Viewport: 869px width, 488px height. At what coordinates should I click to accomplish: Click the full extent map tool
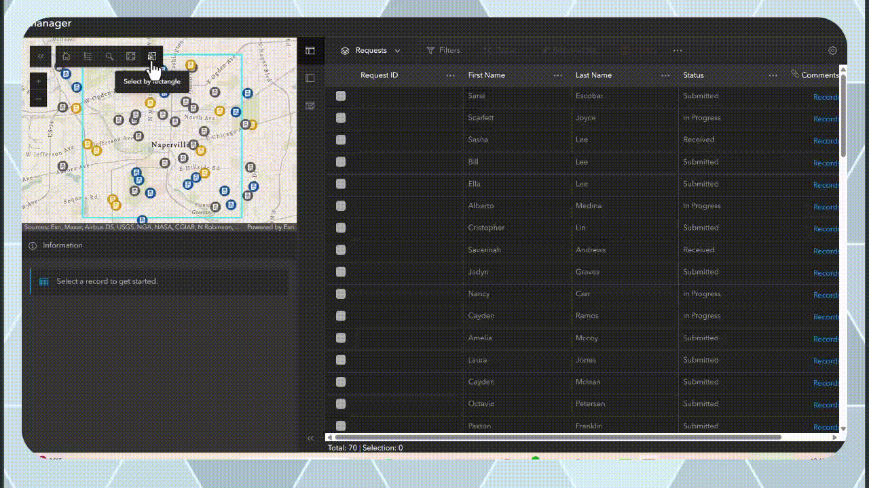pyautogui.click(x=131, y=56)
